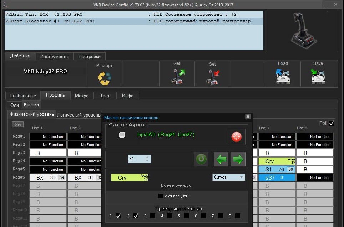
Task: Open the Curves function dropdown
Action: pyautogui.click(x=229, y=177)
